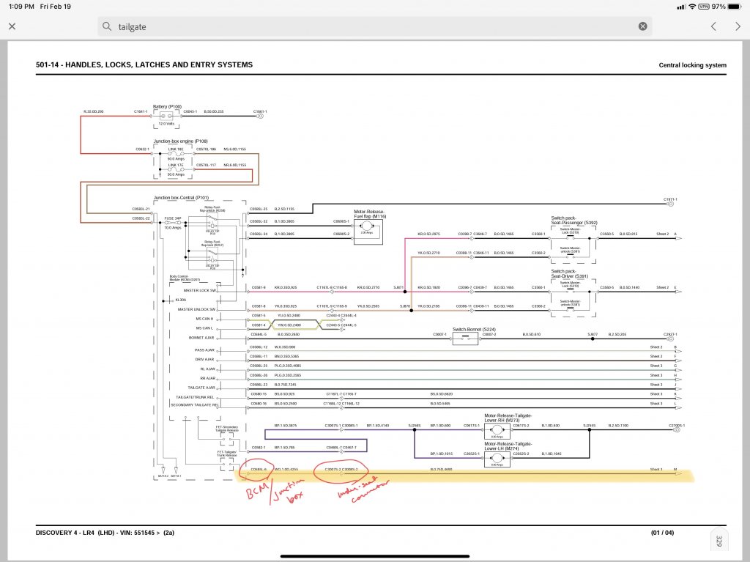Select the "12.0 Volts" battery value
750x562 pixels.
[x=166, y=124]
